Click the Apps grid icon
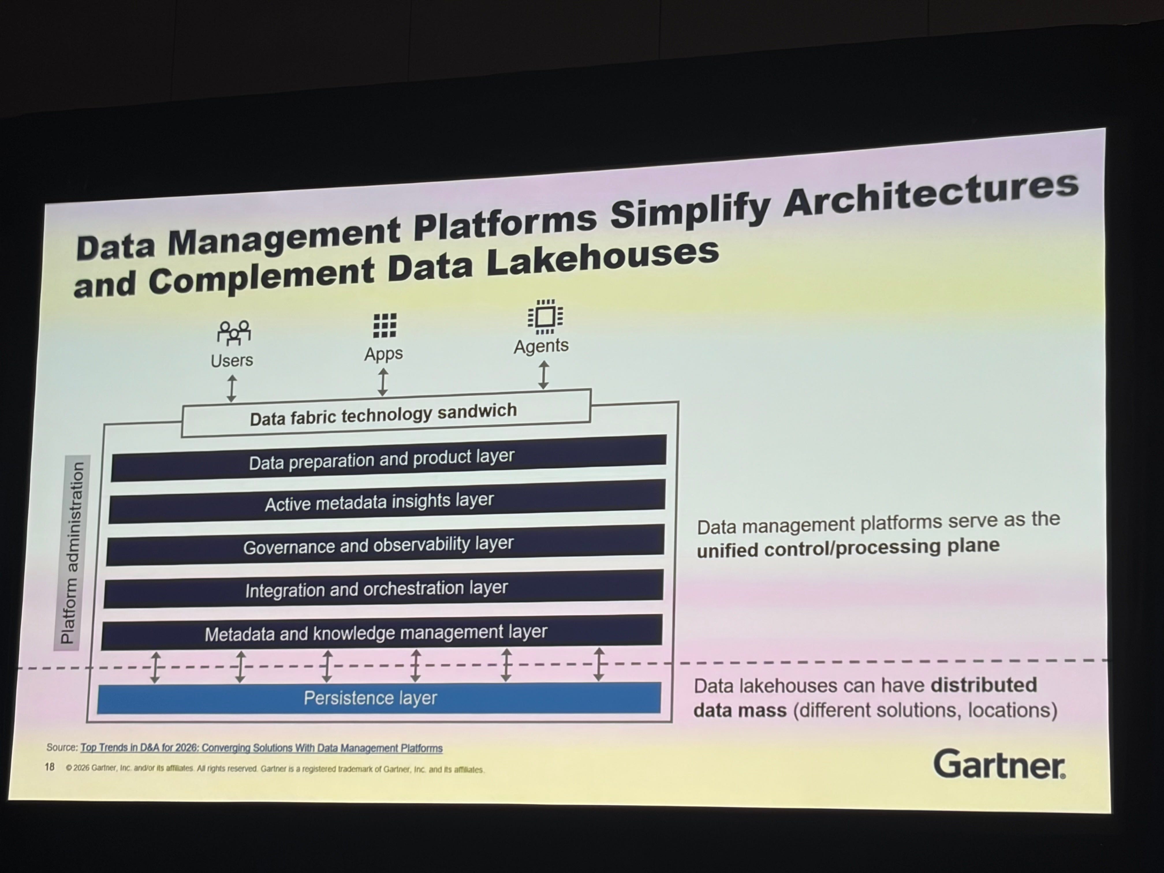Screen dimensions: 1164x873 click(385, 326)
